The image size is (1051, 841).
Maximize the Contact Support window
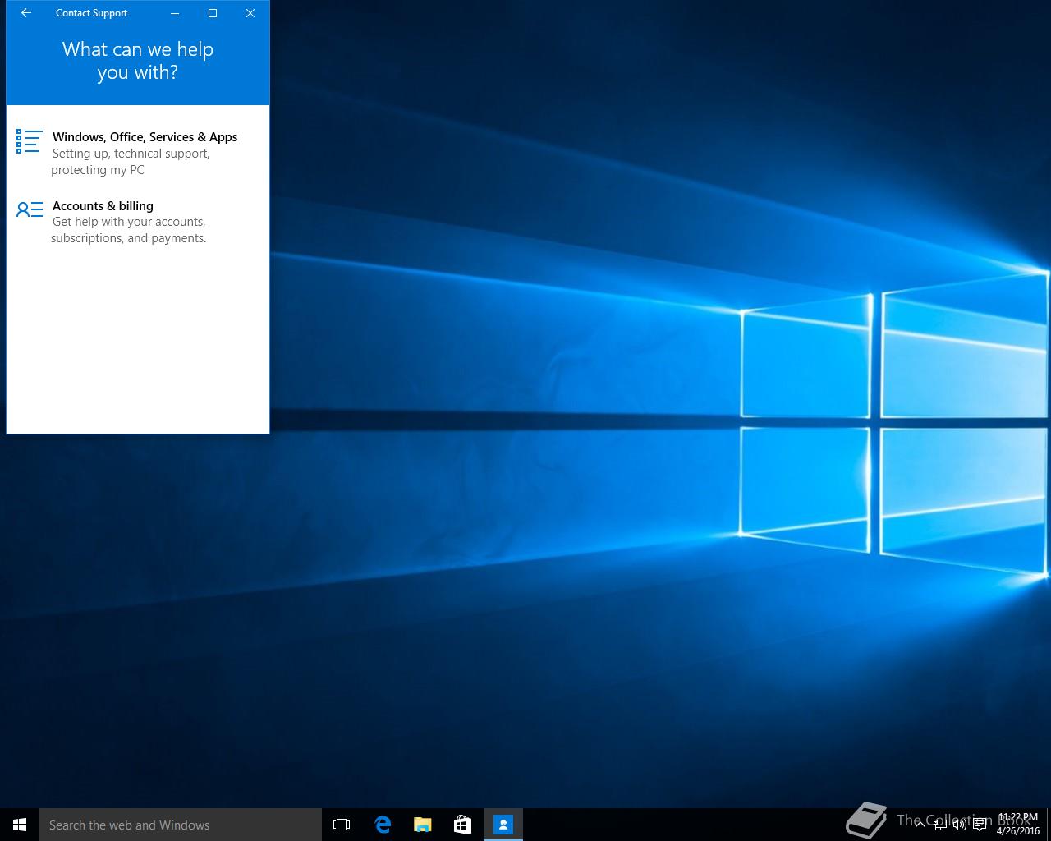click(x=213, y=13)
